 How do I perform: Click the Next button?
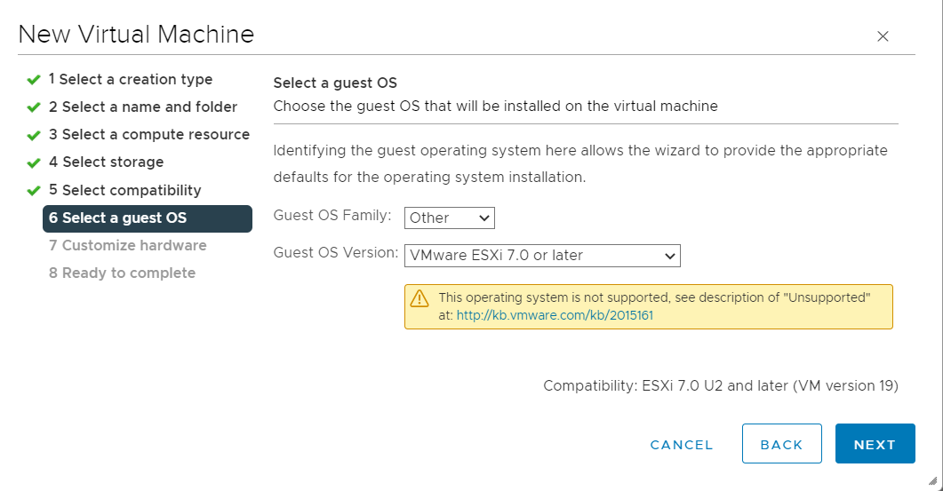[875, 444]
